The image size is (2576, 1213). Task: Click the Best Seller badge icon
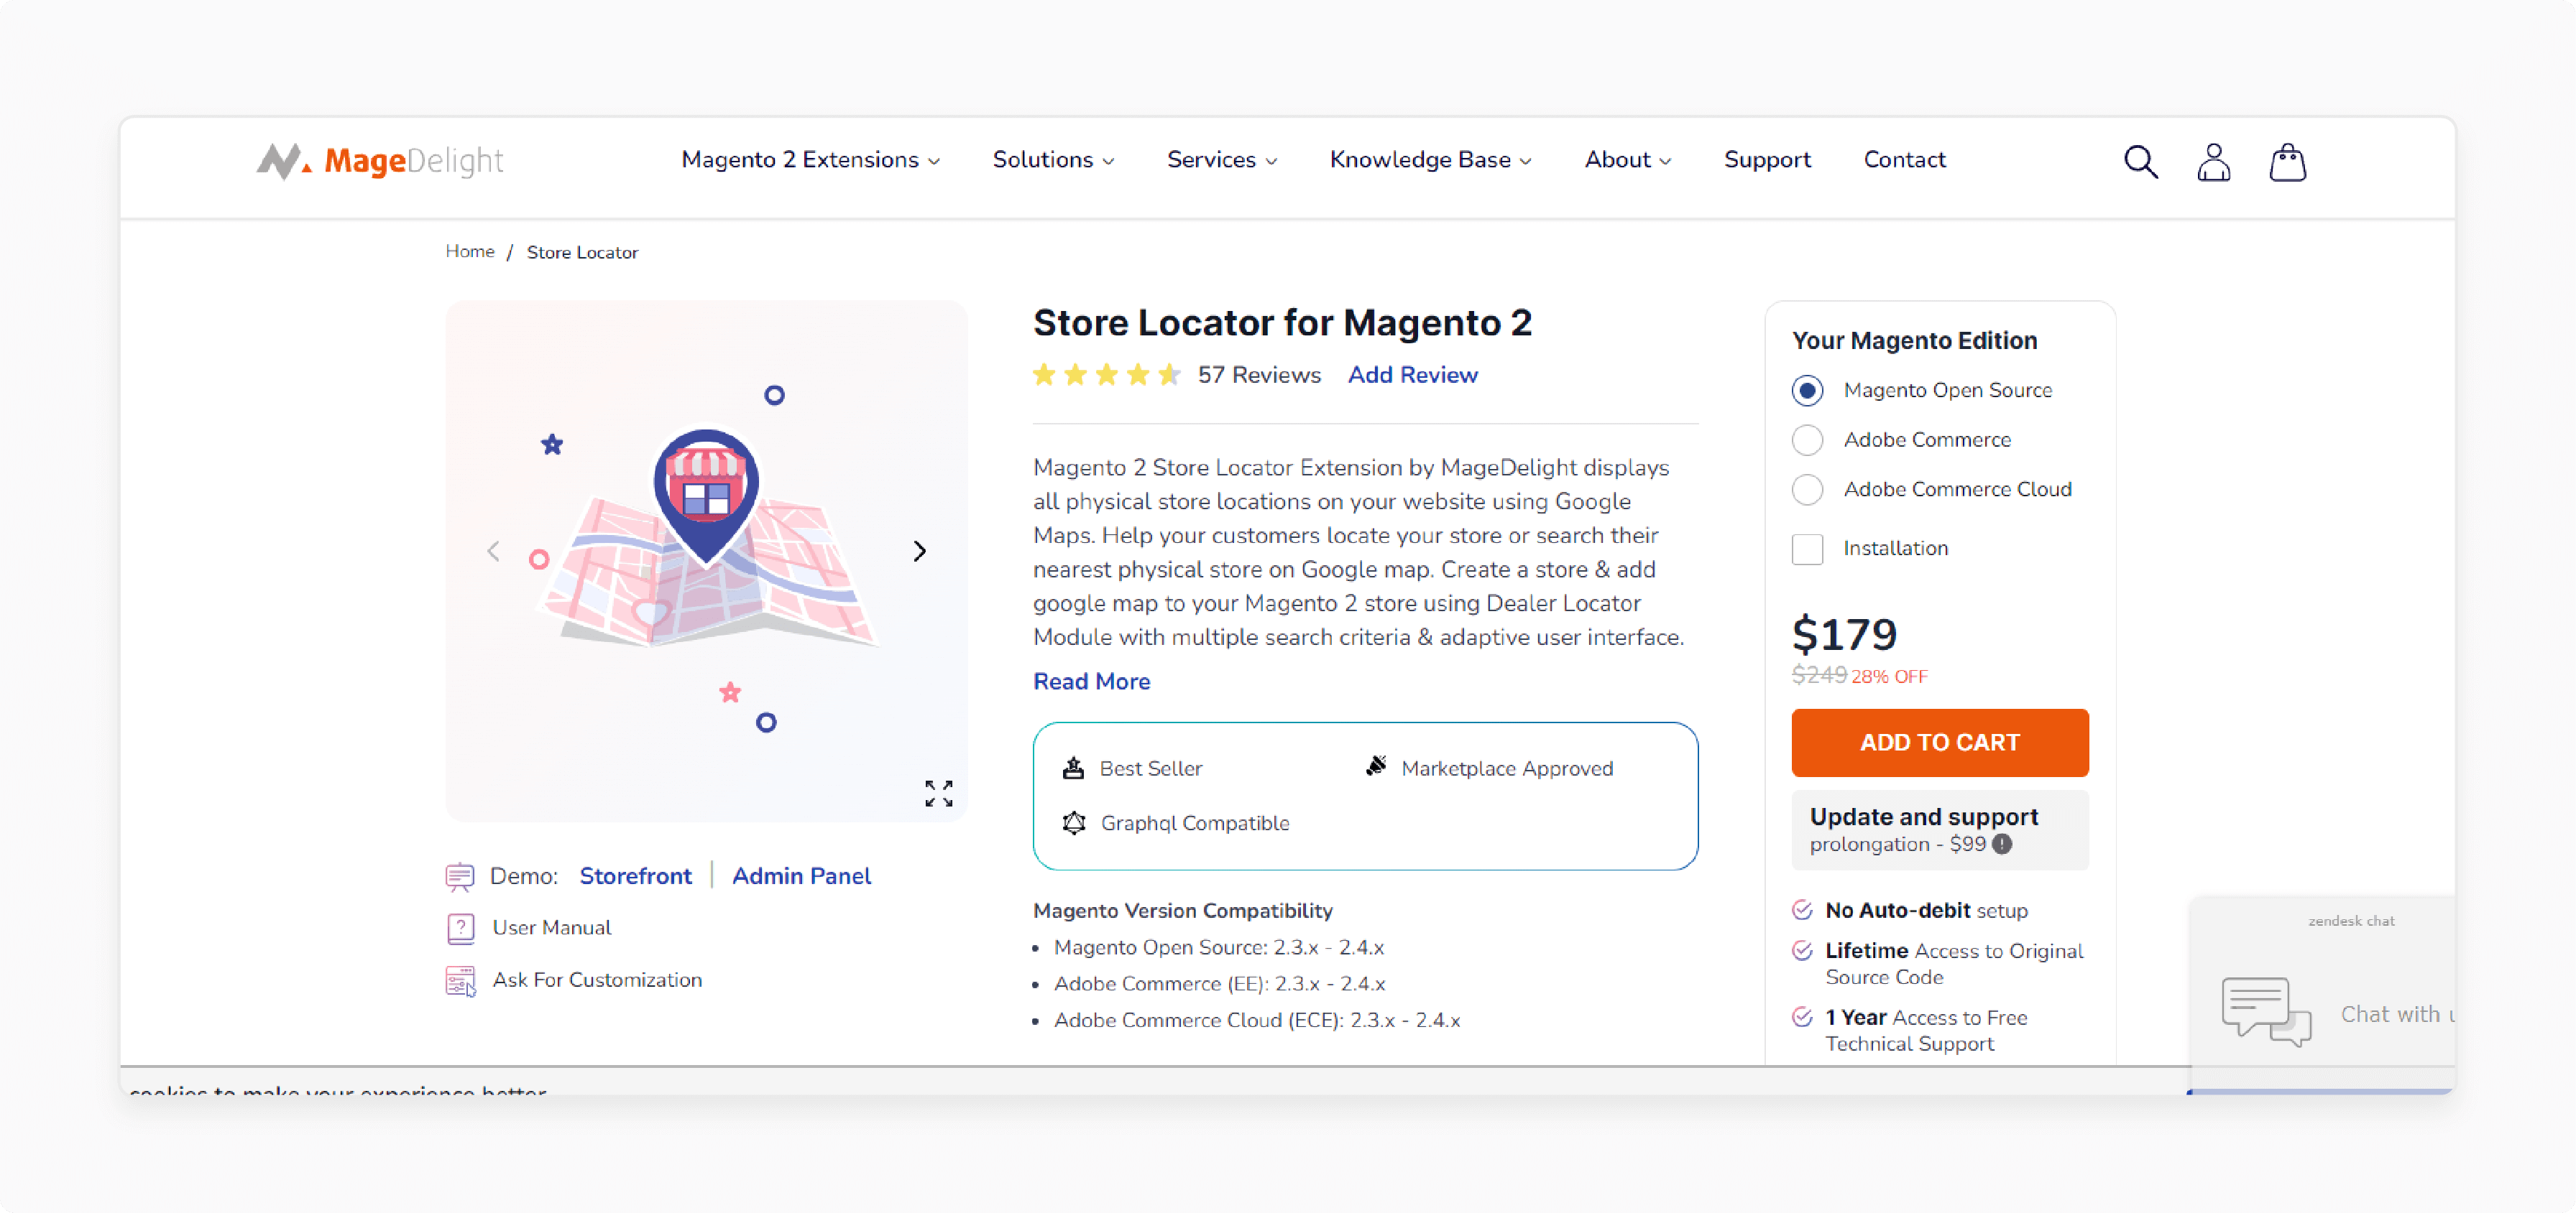pos(1073,767)
